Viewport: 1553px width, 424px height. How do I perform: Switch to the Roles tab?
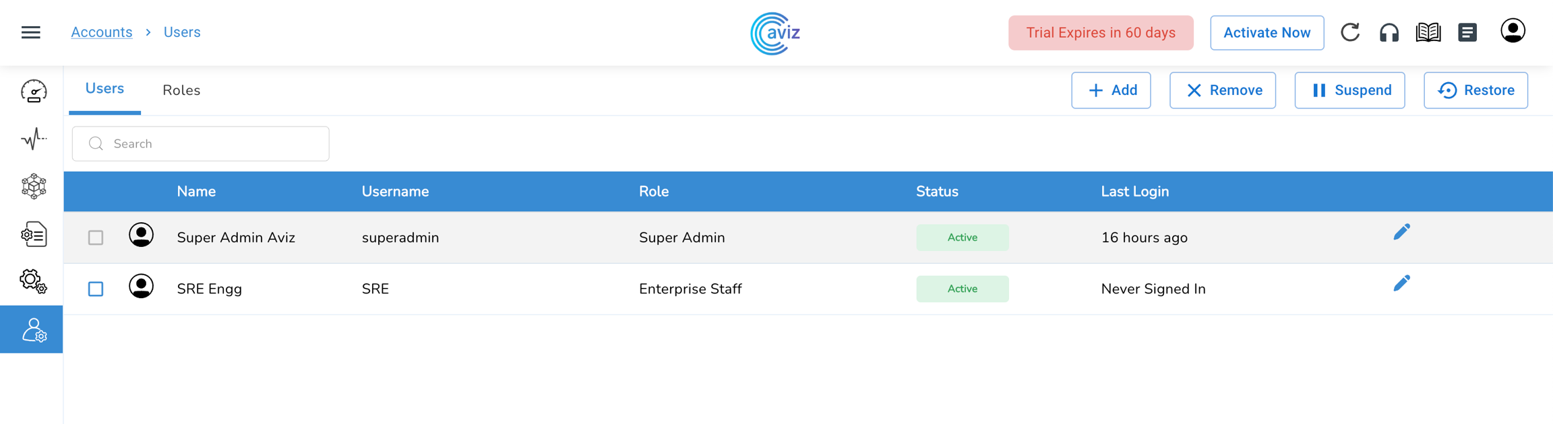tap(181, 90)
